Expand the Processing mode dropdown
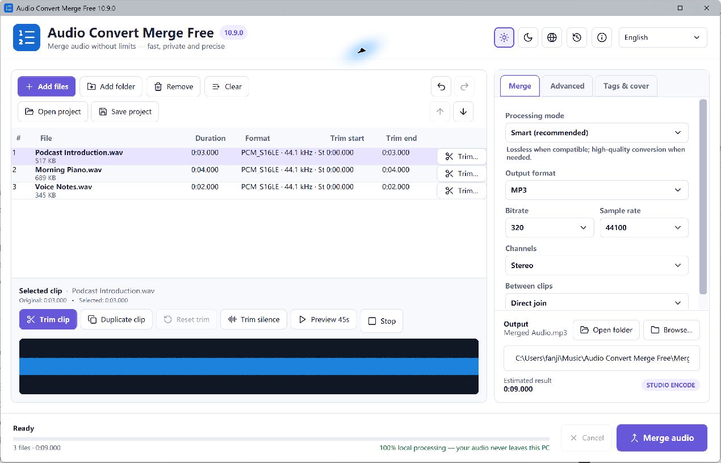721x463 pixels. pyautogui.click(x=597, y=132)
